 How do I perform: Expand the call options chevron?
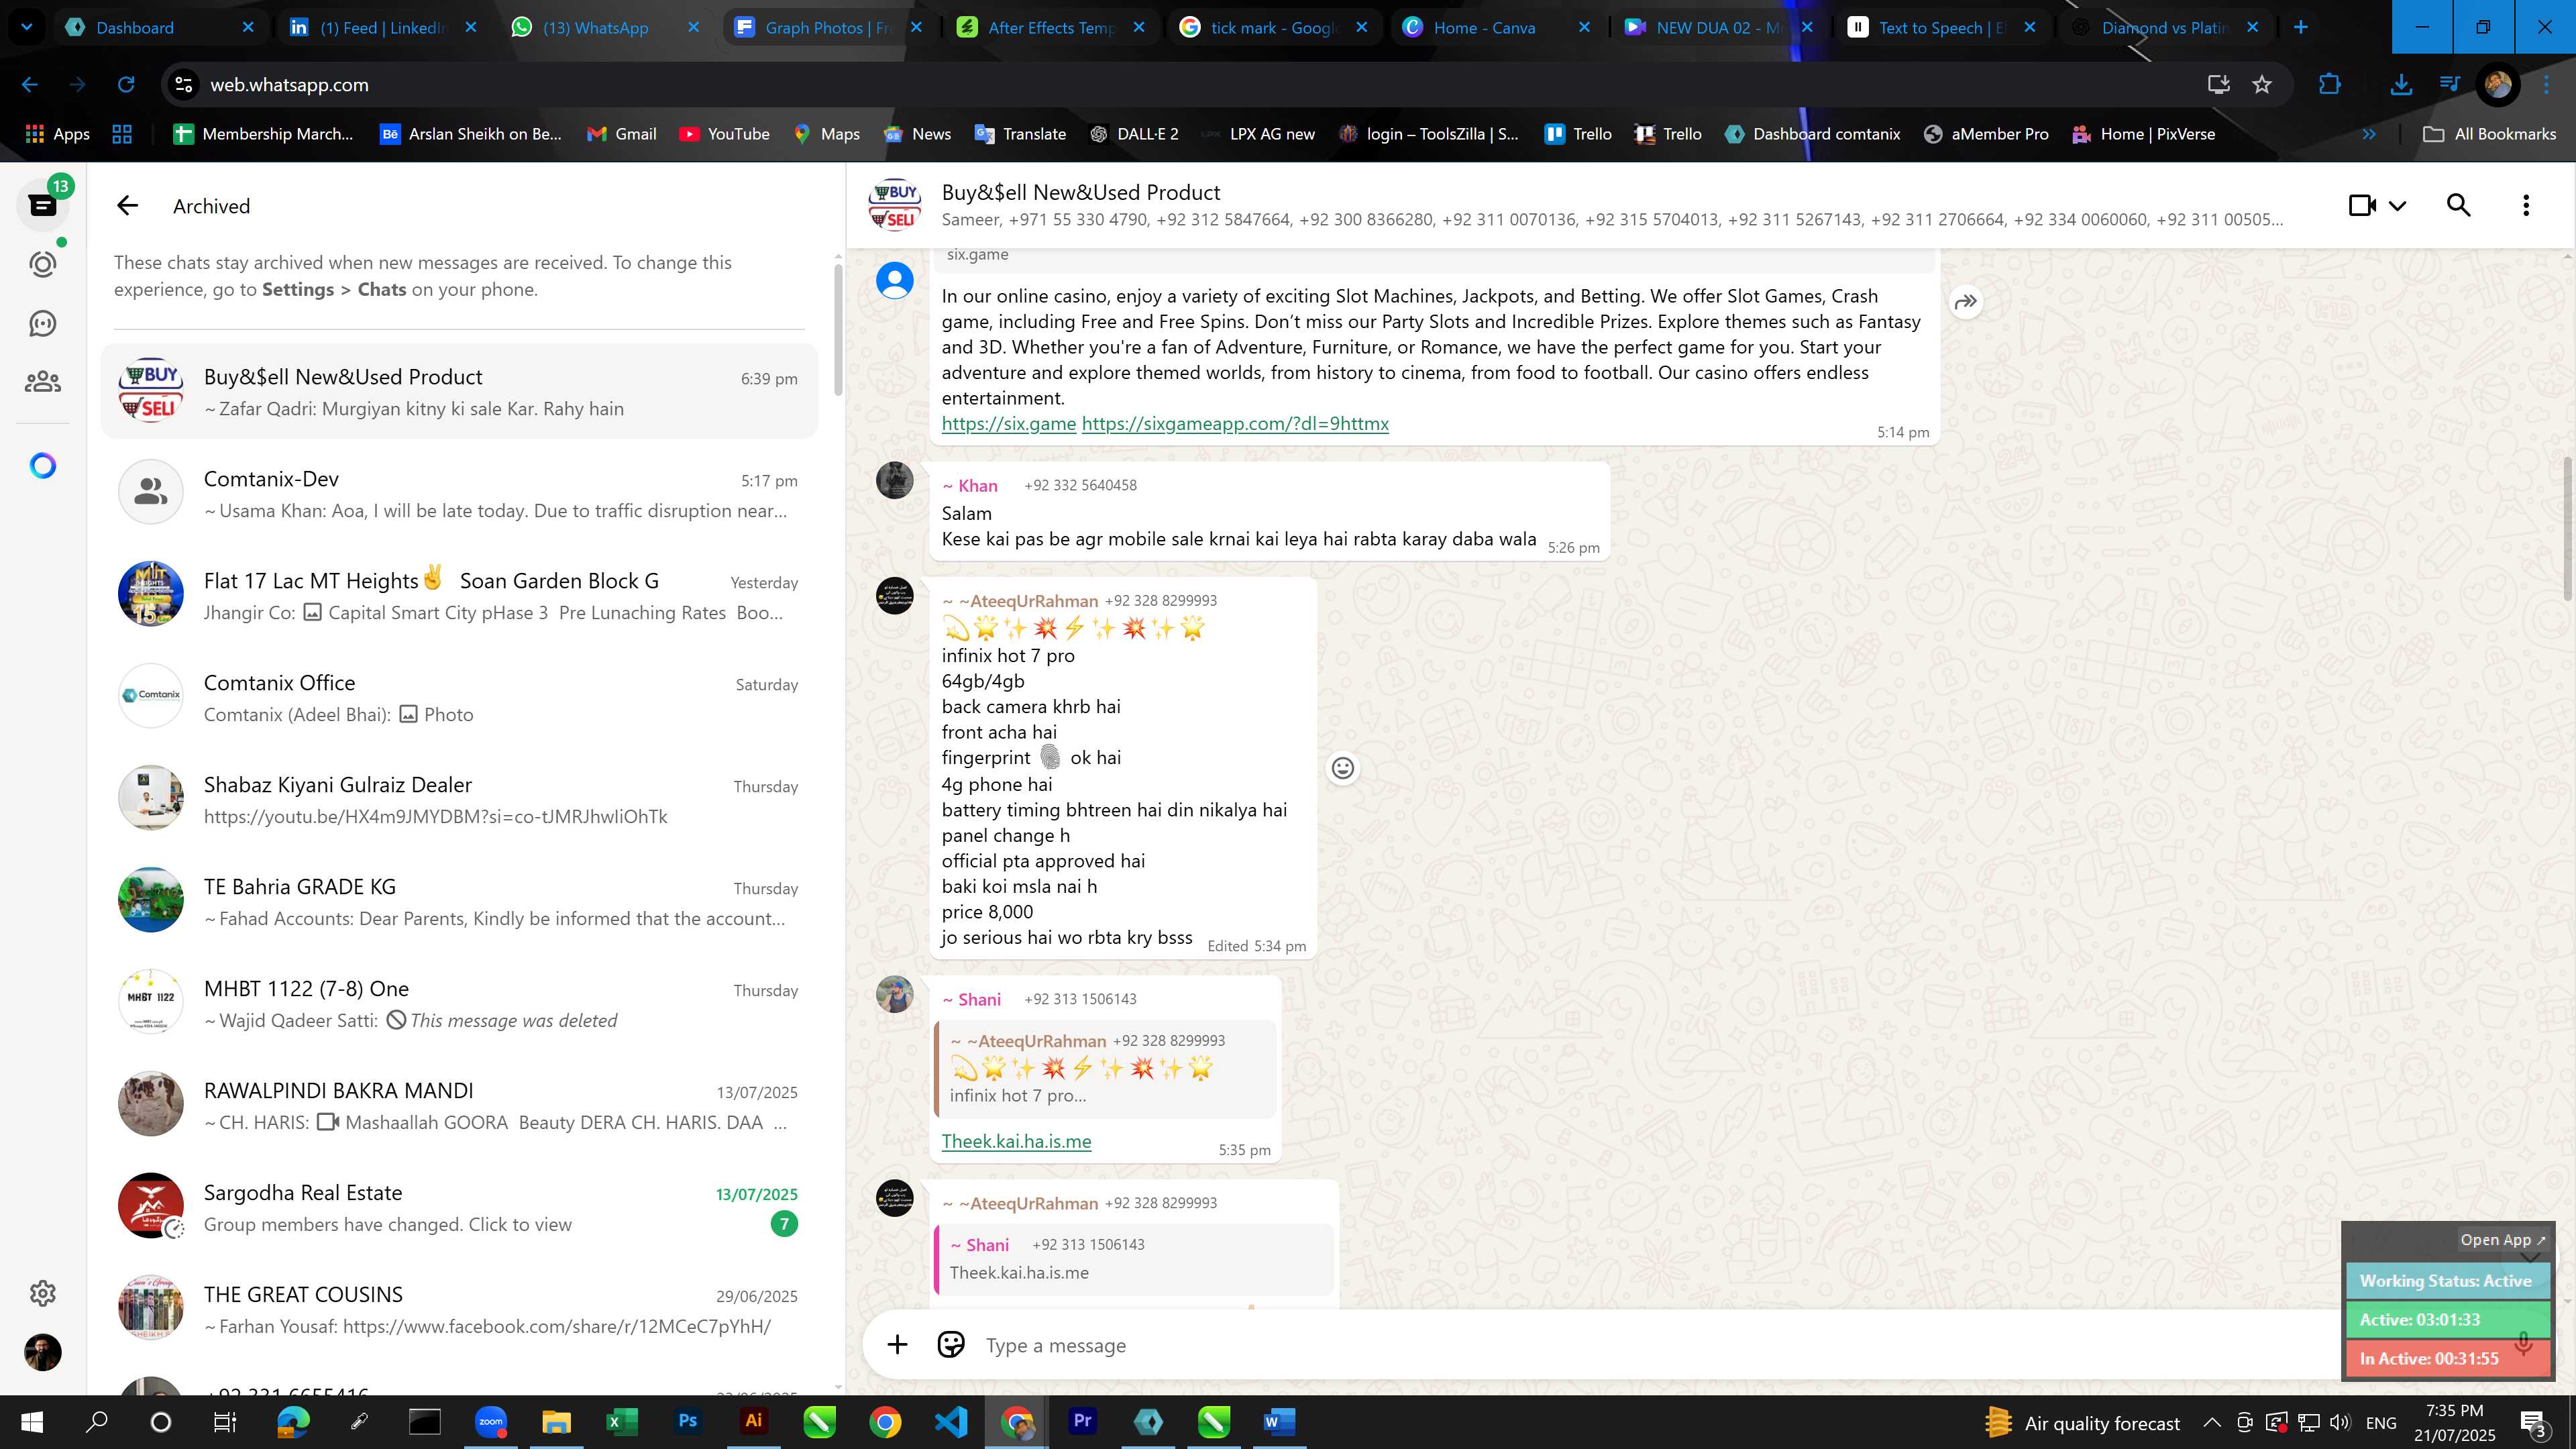(2397, 206)
